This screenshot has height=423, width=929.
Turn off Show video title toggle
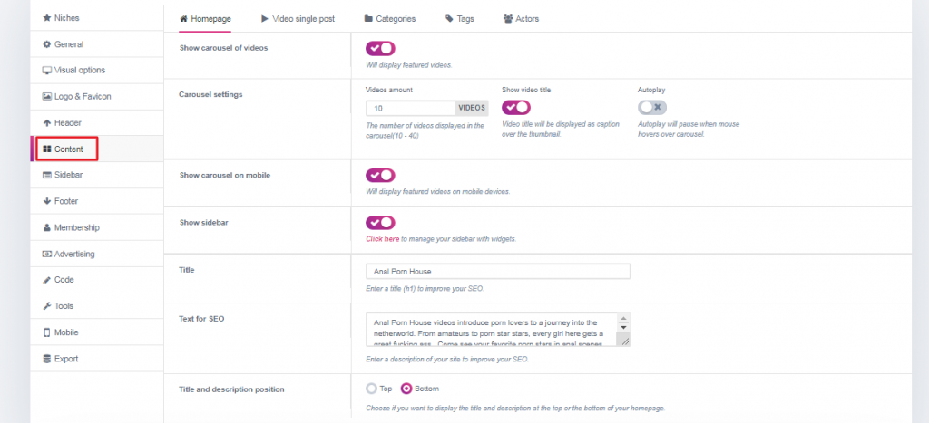click(x=516, y=107)
